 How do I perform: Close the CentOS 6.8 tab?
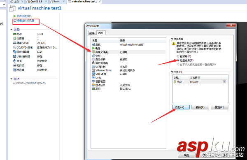[46, 1]
